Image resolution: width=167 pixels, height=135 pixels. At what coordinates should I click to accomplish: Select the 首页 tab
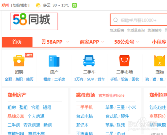click(17, 42)
